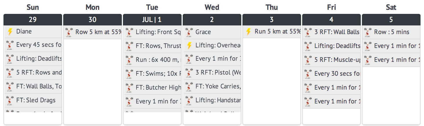Open the Grace workout on Wednesday
The height and width of the screenshot is (126, 424).
coord(203,32)
